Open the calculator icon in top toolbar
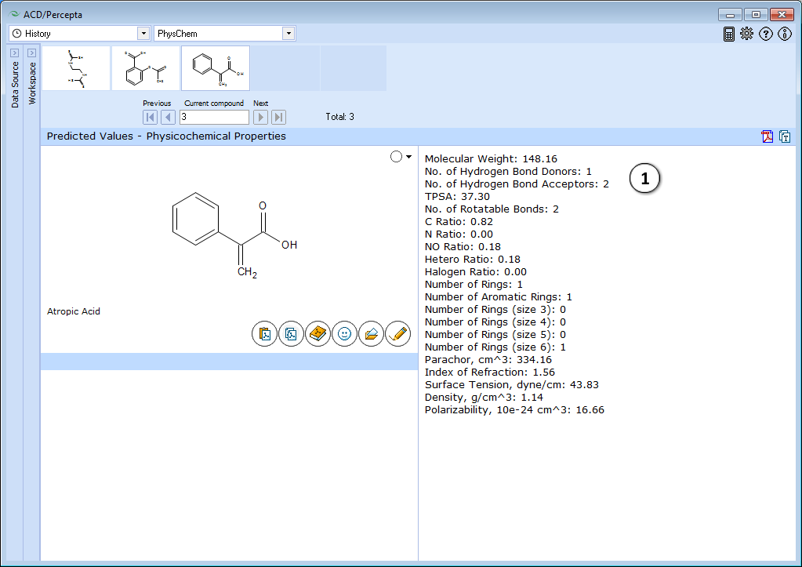802x567 pixels. click(x=729, y=34)
